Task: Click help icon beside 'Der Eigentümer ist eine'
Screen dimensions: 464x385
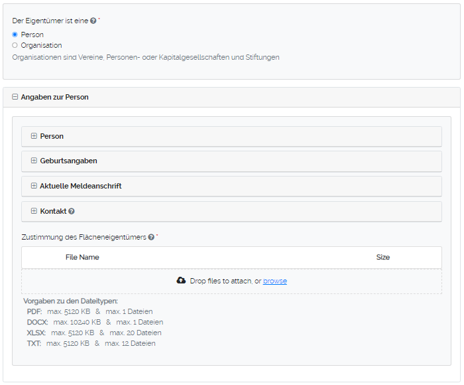Action: pos(93,21)
